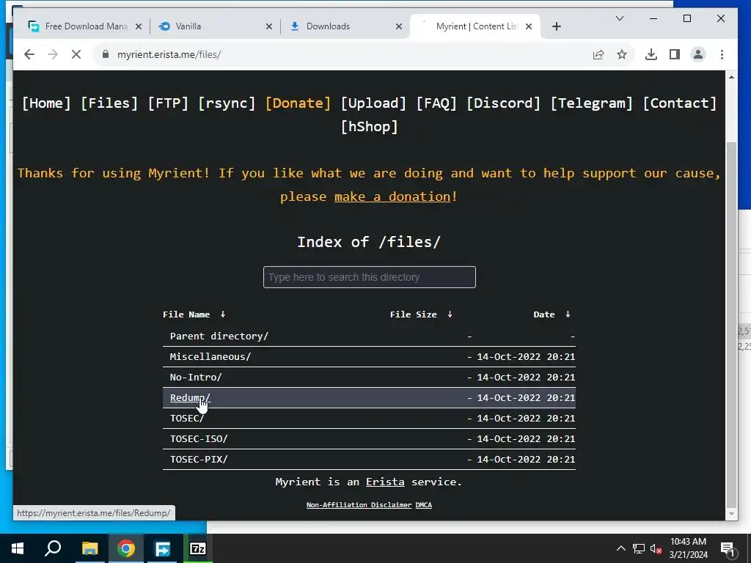Image resolution: width=751 pixels, height=563 pixels.
Task: Click the padlock site info icon
Action: [x=106, y=54]
